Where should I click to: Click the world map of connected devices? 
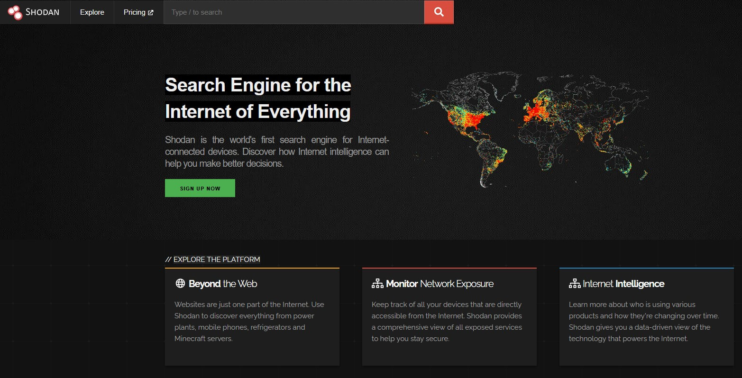click(530, 129)
